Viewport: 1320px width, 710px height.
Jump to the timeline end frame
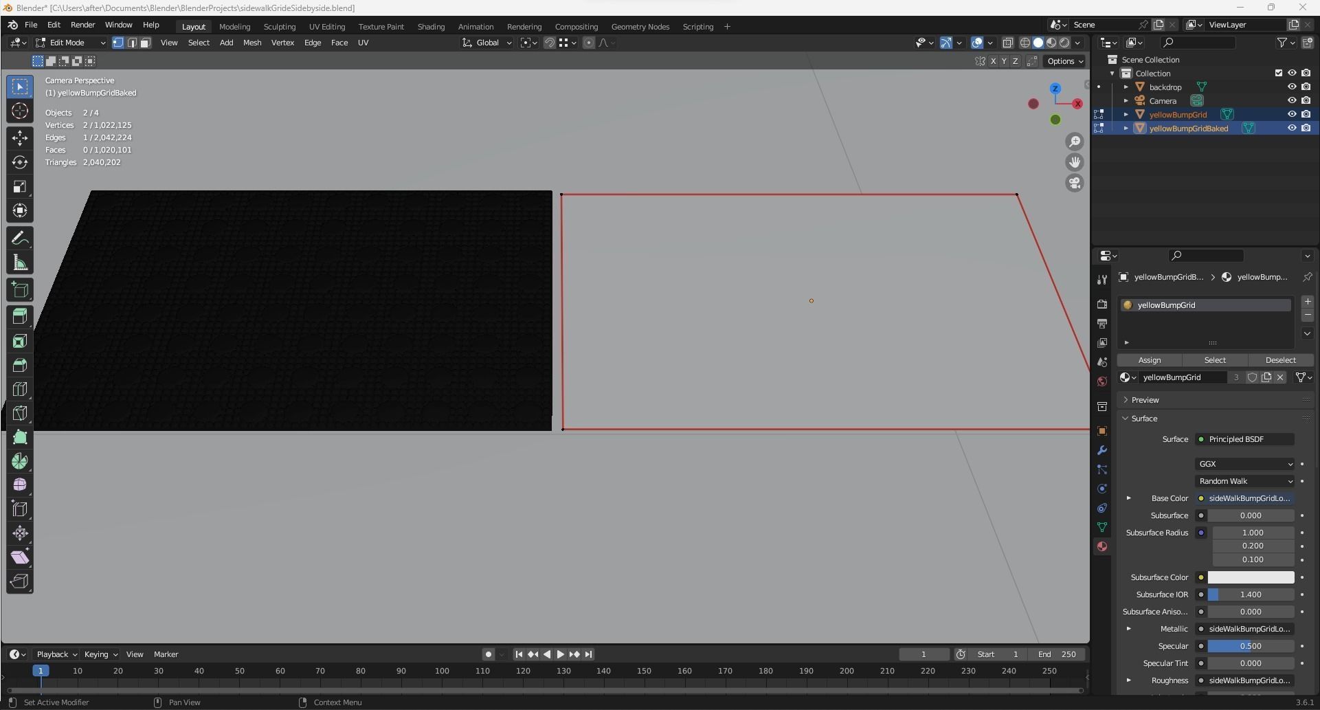588,654
